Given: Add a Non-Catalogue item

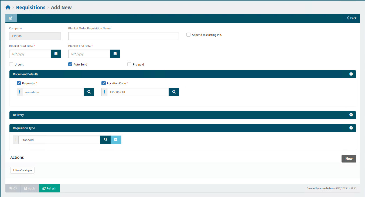Looking at the screenshot, I should tap(22, 170).
